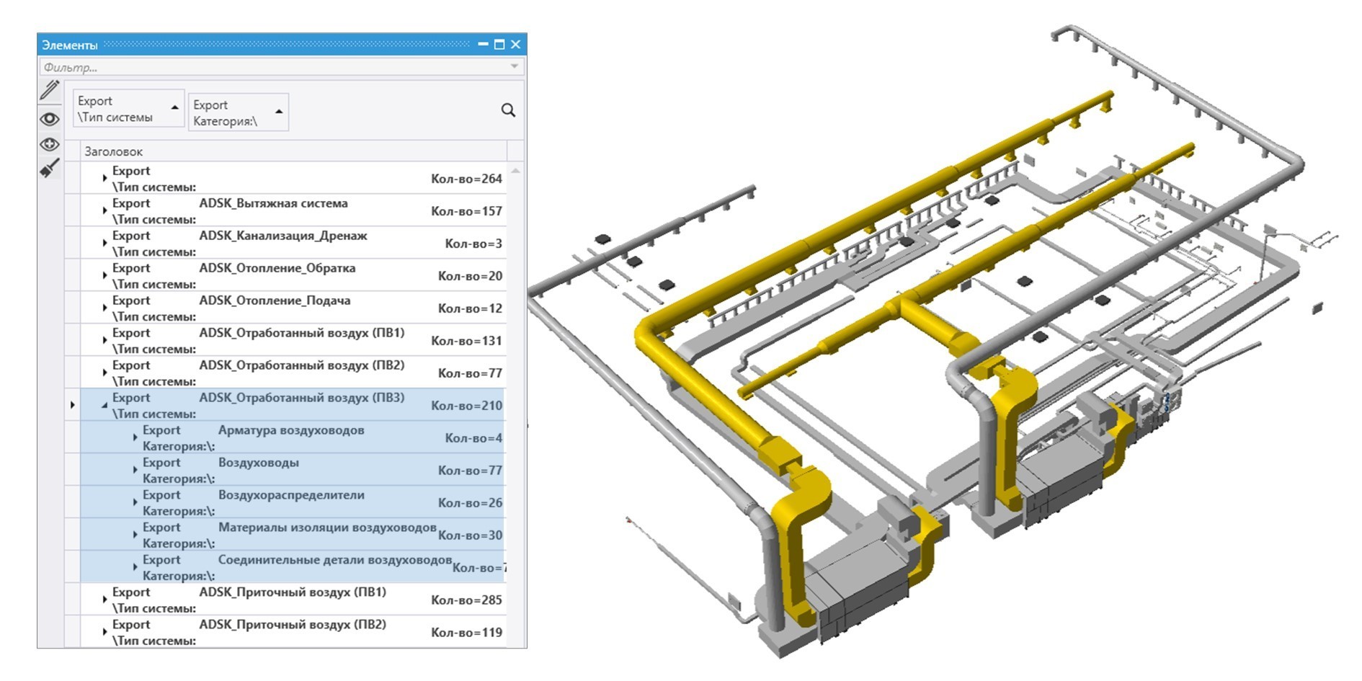Maximize the Элементы panel
Screen dimensions: 1362x681
[499, 45]
